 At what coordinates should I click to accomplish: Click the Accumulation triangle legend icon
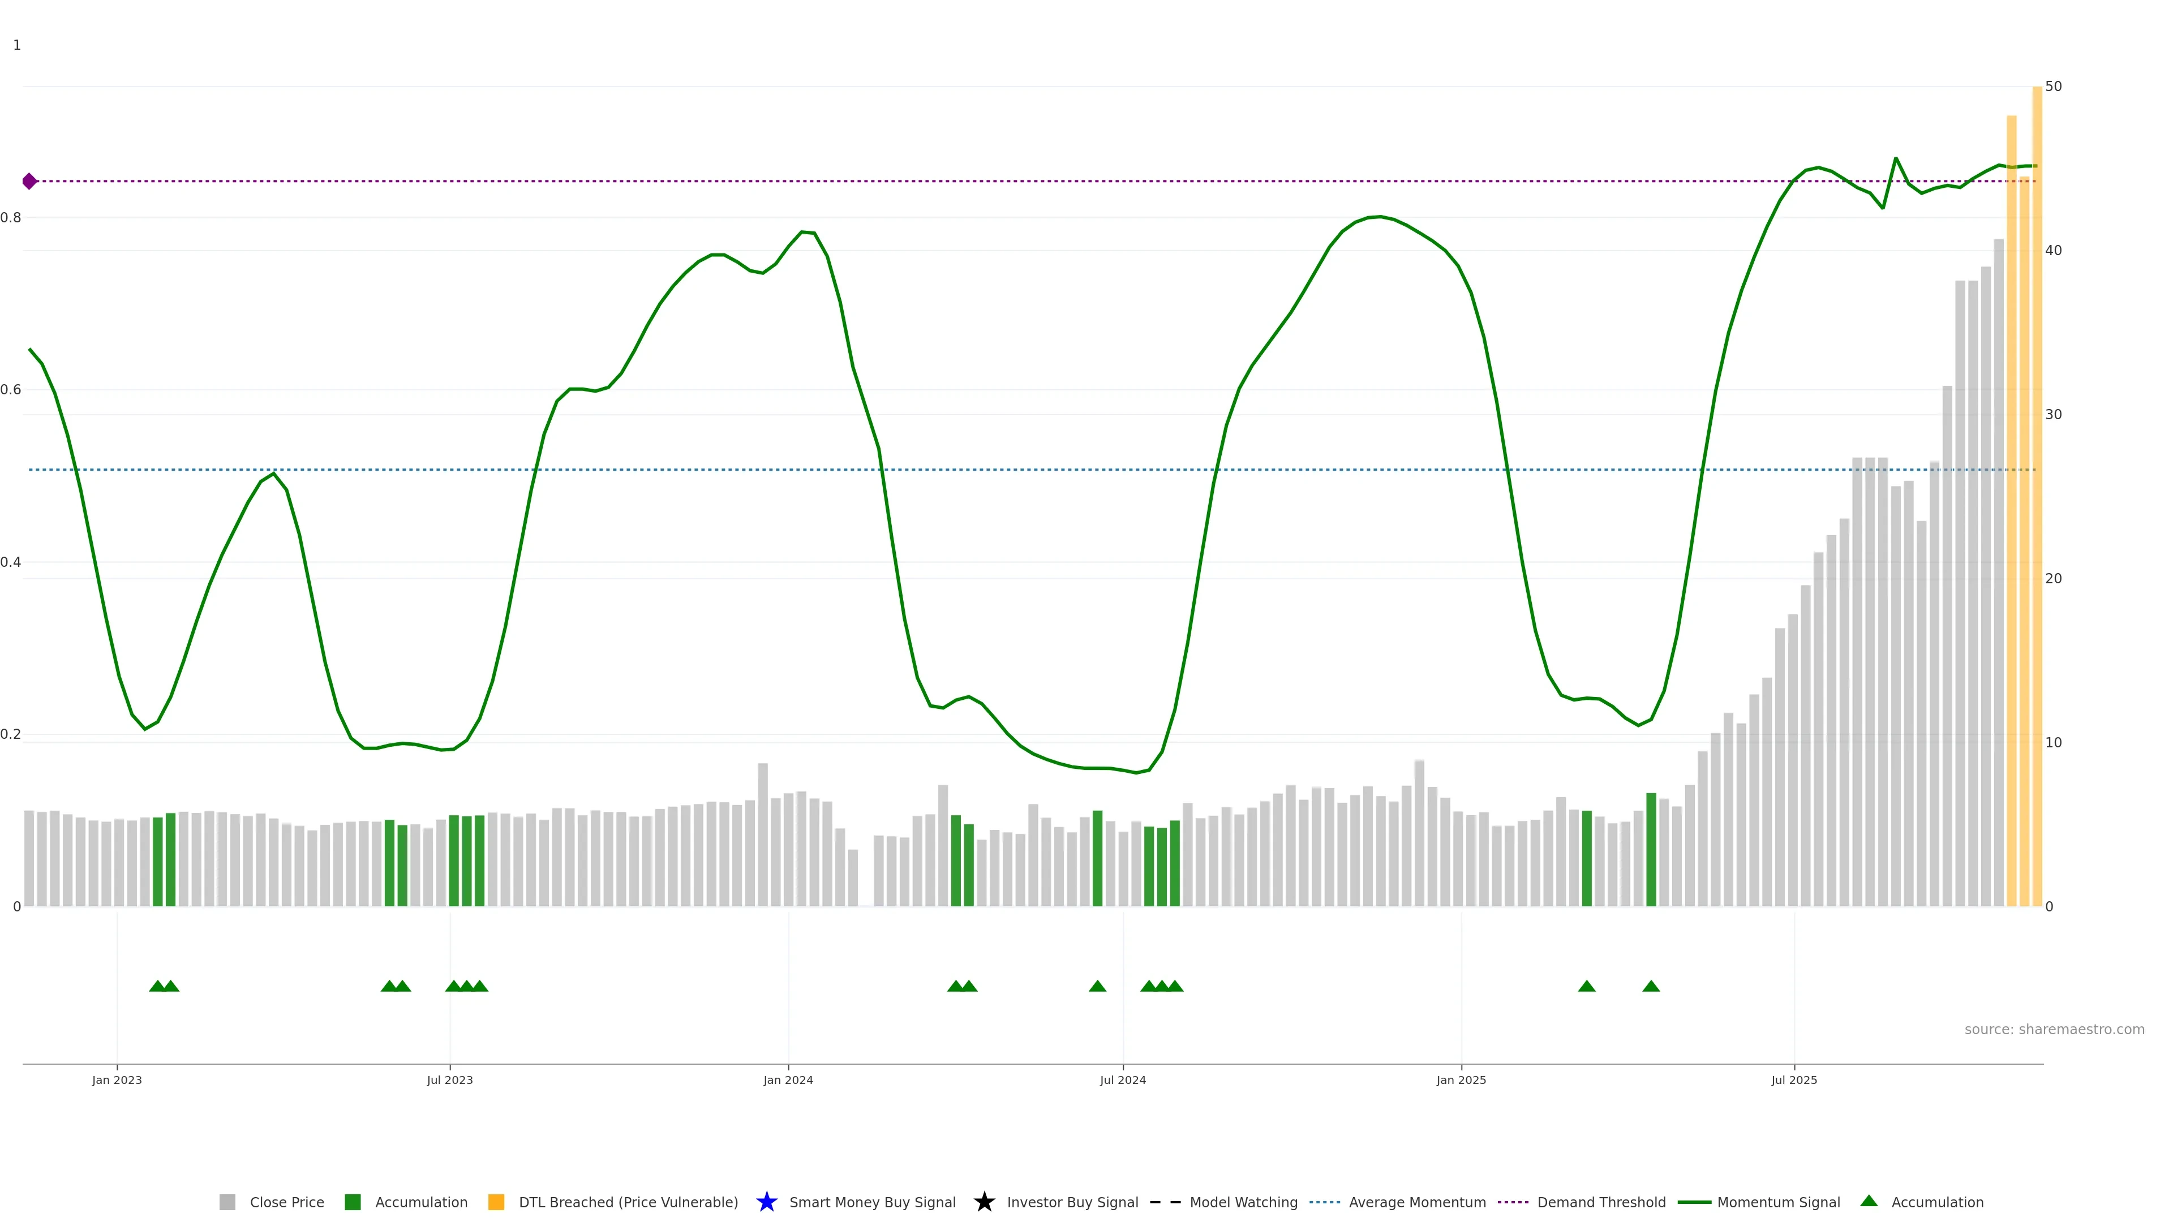click(x=1869, y=1201)
